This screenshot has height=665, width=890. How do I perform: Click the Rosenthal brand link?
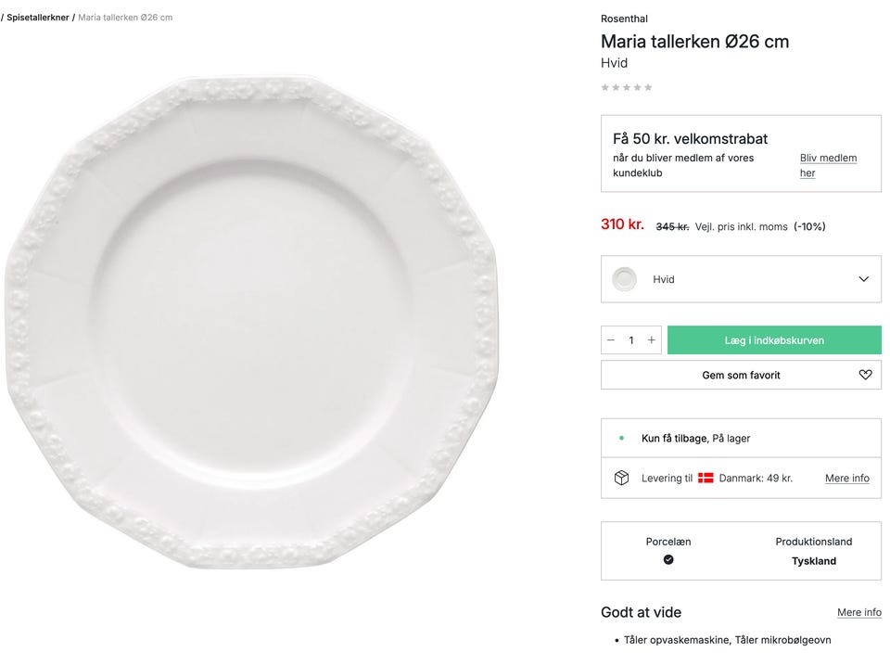624,19
